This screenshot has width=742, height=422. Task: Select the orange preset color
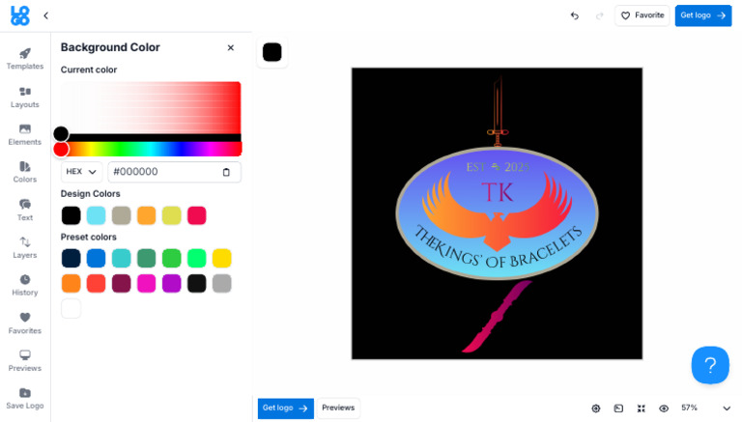point(71,283)
